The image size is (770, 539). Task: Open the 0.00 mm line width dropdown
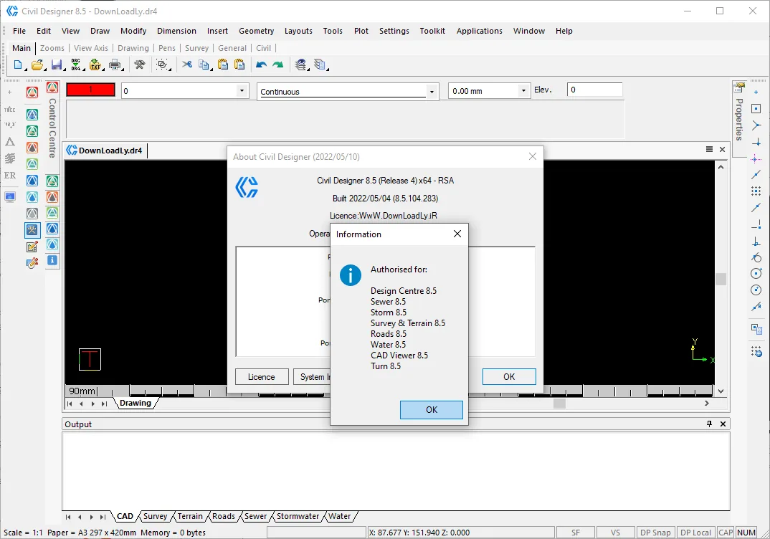point(523,91)
